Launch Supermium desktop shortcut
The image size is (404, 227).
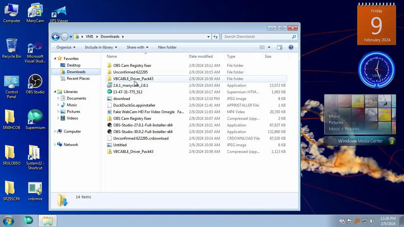(x=35, y=120)
